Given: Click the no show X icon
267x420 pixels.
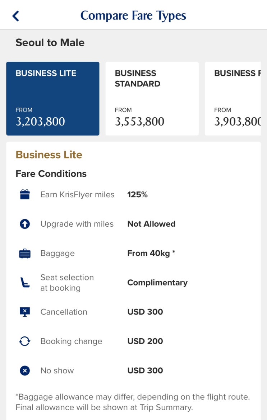Looking at the screenshot, I should [x=25, y=371].
